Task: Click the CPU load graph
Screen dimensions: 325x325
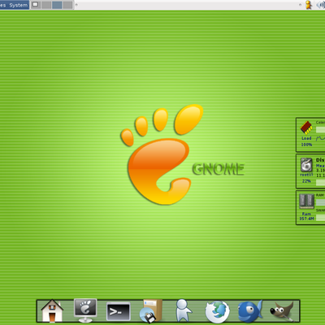Action: (321, 138)
